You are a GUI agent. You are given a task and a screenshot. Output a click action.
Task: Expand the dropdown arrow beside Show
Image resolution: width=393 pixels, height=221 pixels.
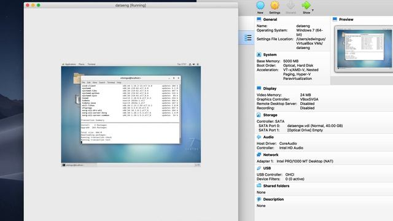point(313,10)
